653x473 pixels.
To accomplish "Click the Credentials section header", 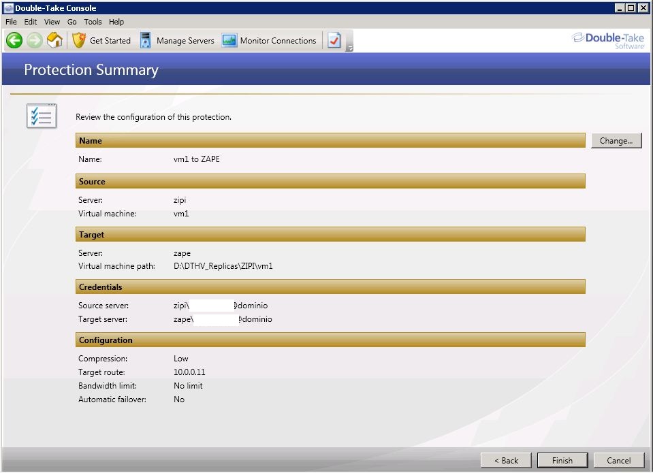I will click(330, 287).
